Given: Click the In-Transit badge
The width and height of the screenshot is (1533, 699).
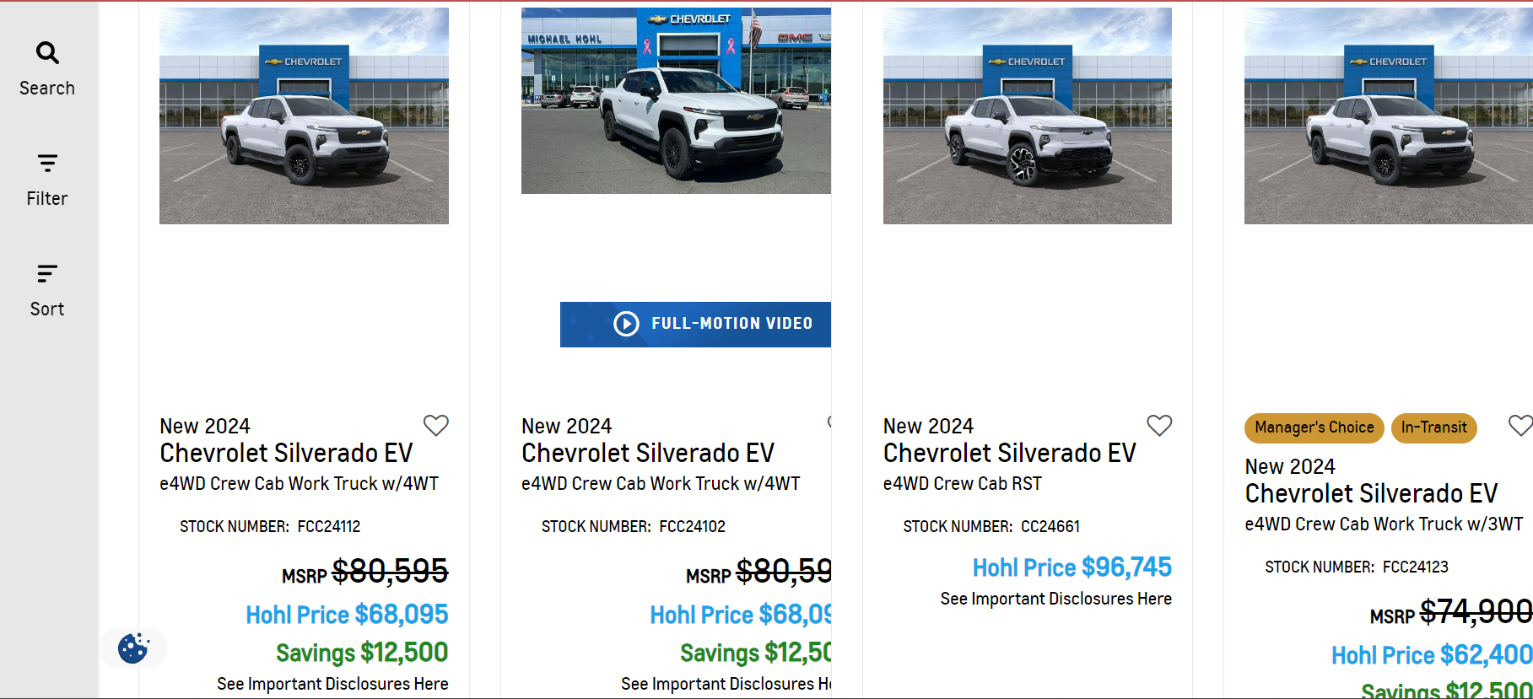Looking at the screenshot, I should coord(1433,427).
